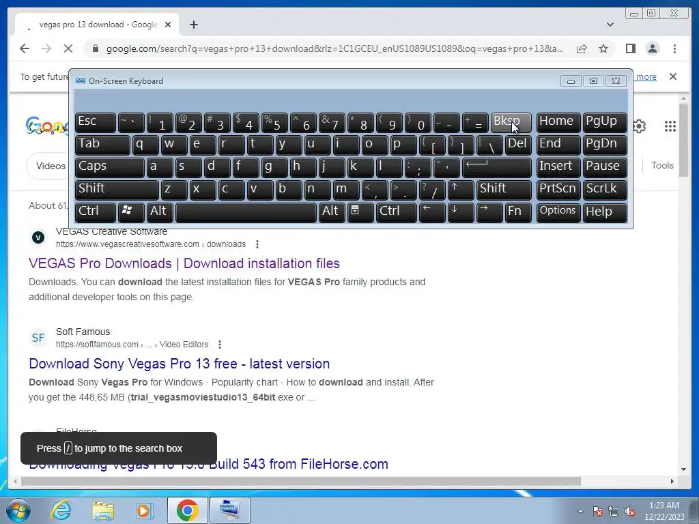The height and width of the screenshot is (524, 699).
Task: Launch Internet Explorer from the taskbar
Action: tap(61, 510)
